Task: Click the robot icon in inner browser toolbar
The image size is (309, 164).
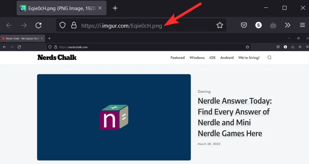Action: coord(293,47)
